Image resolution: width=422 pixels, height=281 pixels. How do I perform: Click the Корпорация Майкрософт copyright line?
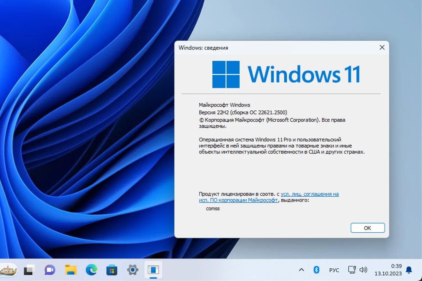click(272, 123)
